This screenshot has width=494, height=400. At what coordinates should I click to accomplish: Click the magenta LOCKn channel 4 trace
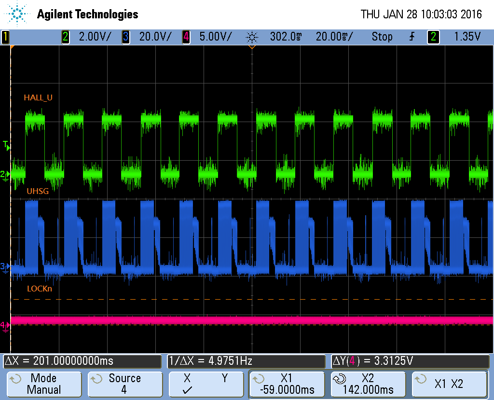(x=252, y=320)
